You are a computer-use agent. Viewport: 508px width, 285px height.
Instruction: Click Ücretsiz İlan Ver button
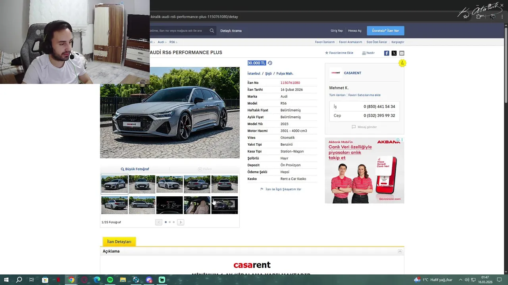385,30
